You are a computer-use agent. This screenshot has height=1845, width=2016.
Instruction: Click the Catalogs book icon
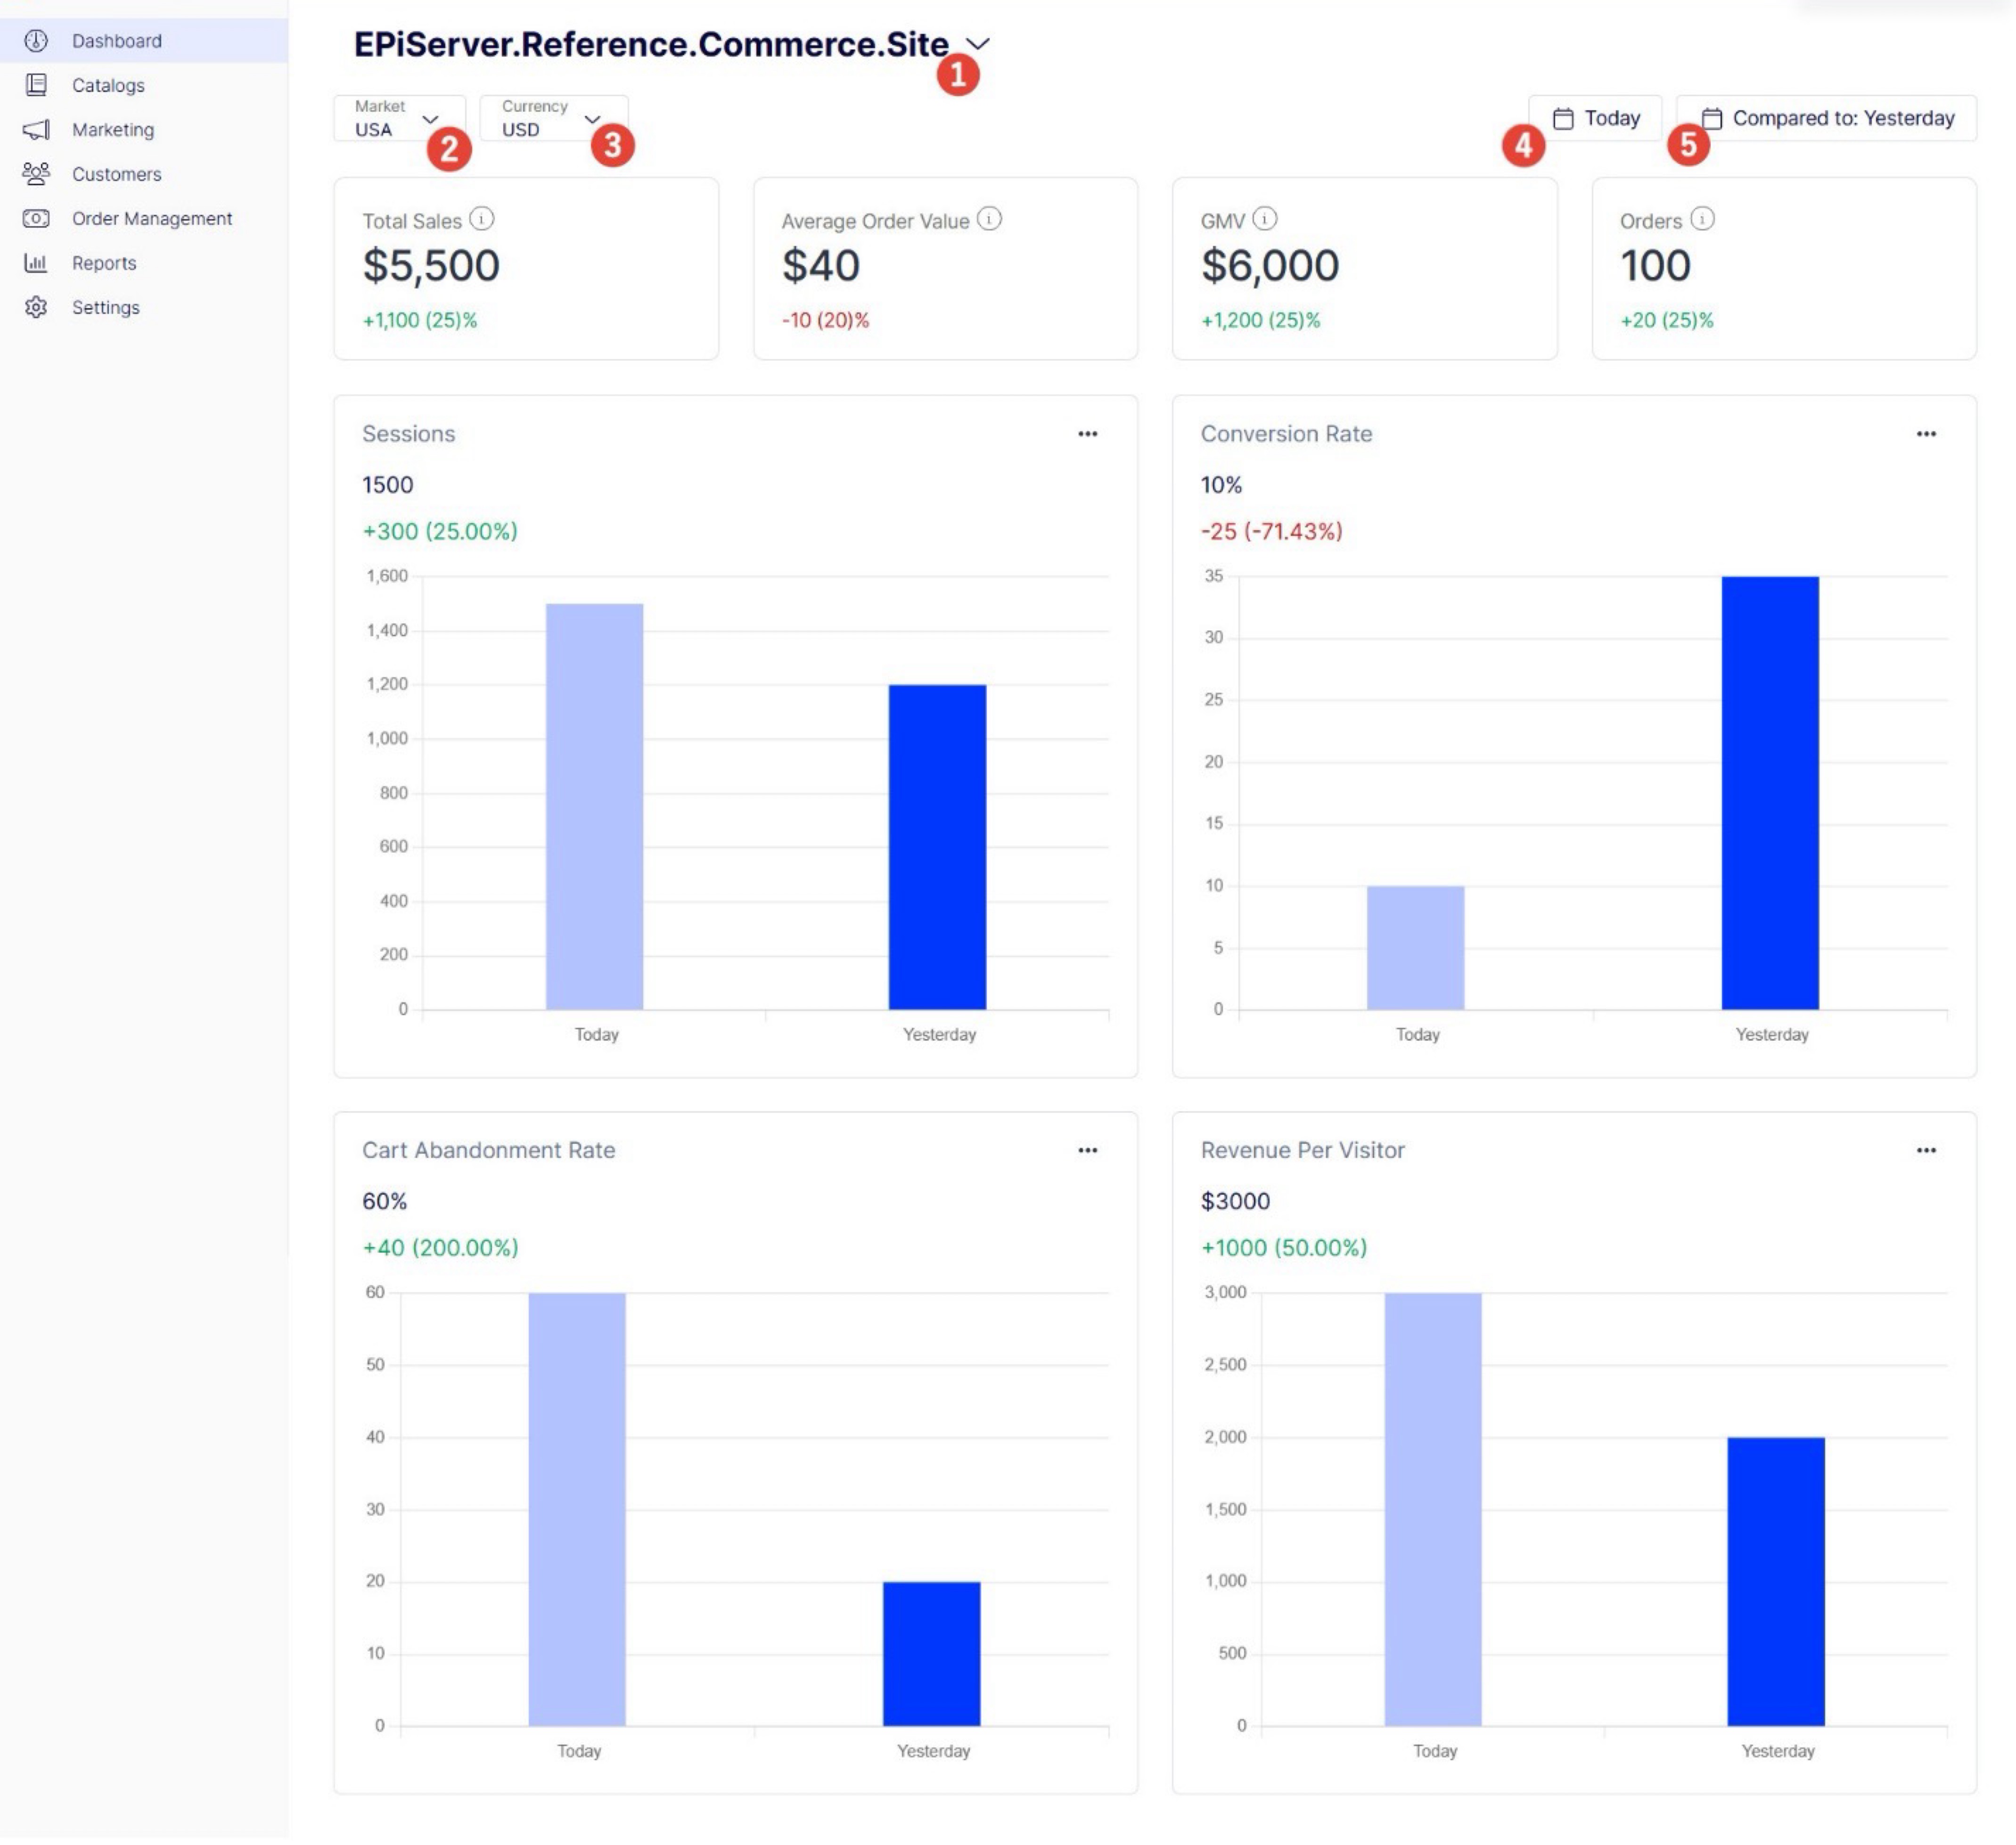[x=36, y=85]
